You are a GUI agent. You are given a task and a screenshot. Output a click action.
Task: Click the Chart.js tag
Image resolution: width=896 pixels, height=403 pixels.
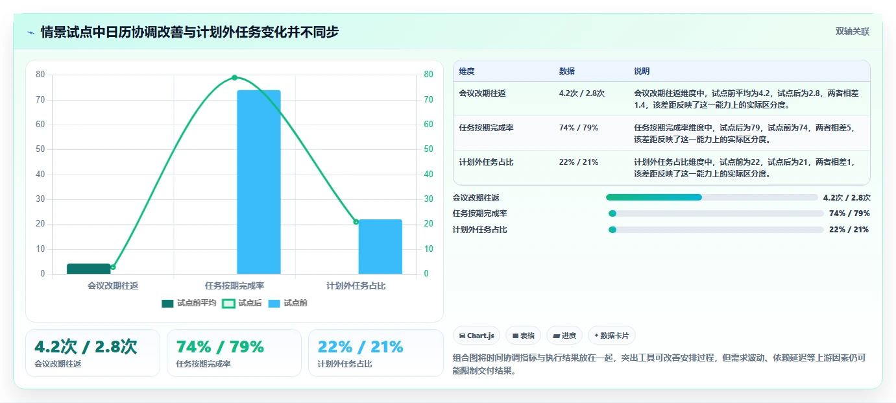point(476,336)
